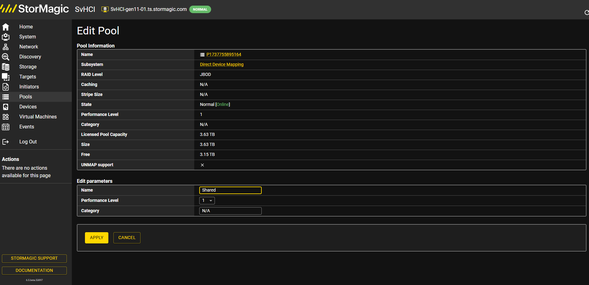This screenshot has height=285, width=589.
Task: Click the server icon beside hostname
Action: [x=105, y=9]
